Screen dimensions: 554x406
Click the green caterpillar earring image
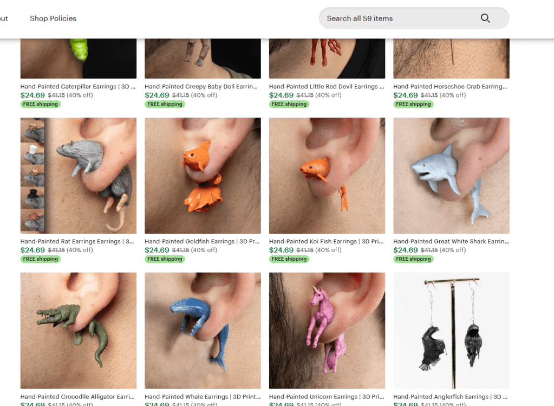click(79, 59)
